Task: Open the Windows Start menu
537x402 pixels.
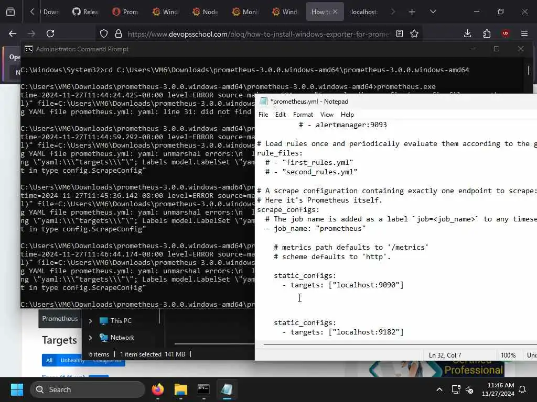Action: point(17,389)
